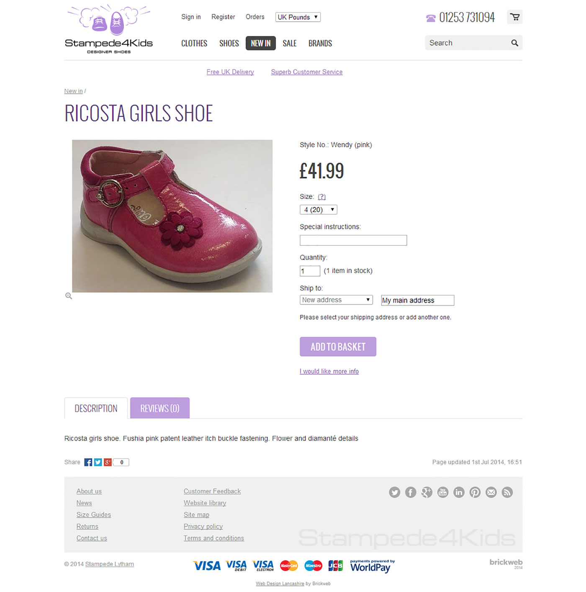586x592 pixels.
Task: Click the footer email envelope icon
Action: 491,492
